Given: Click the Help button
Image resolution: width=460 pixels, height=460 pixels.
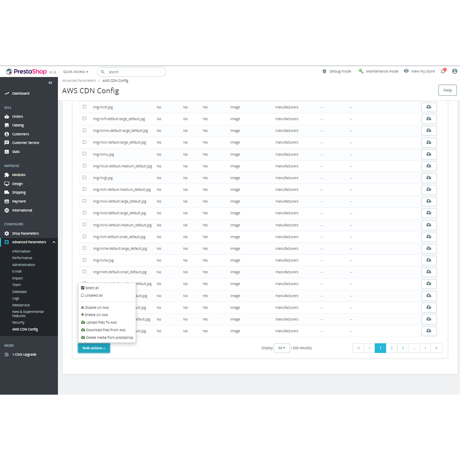Looking at the screenshot, I should [447, 90].
